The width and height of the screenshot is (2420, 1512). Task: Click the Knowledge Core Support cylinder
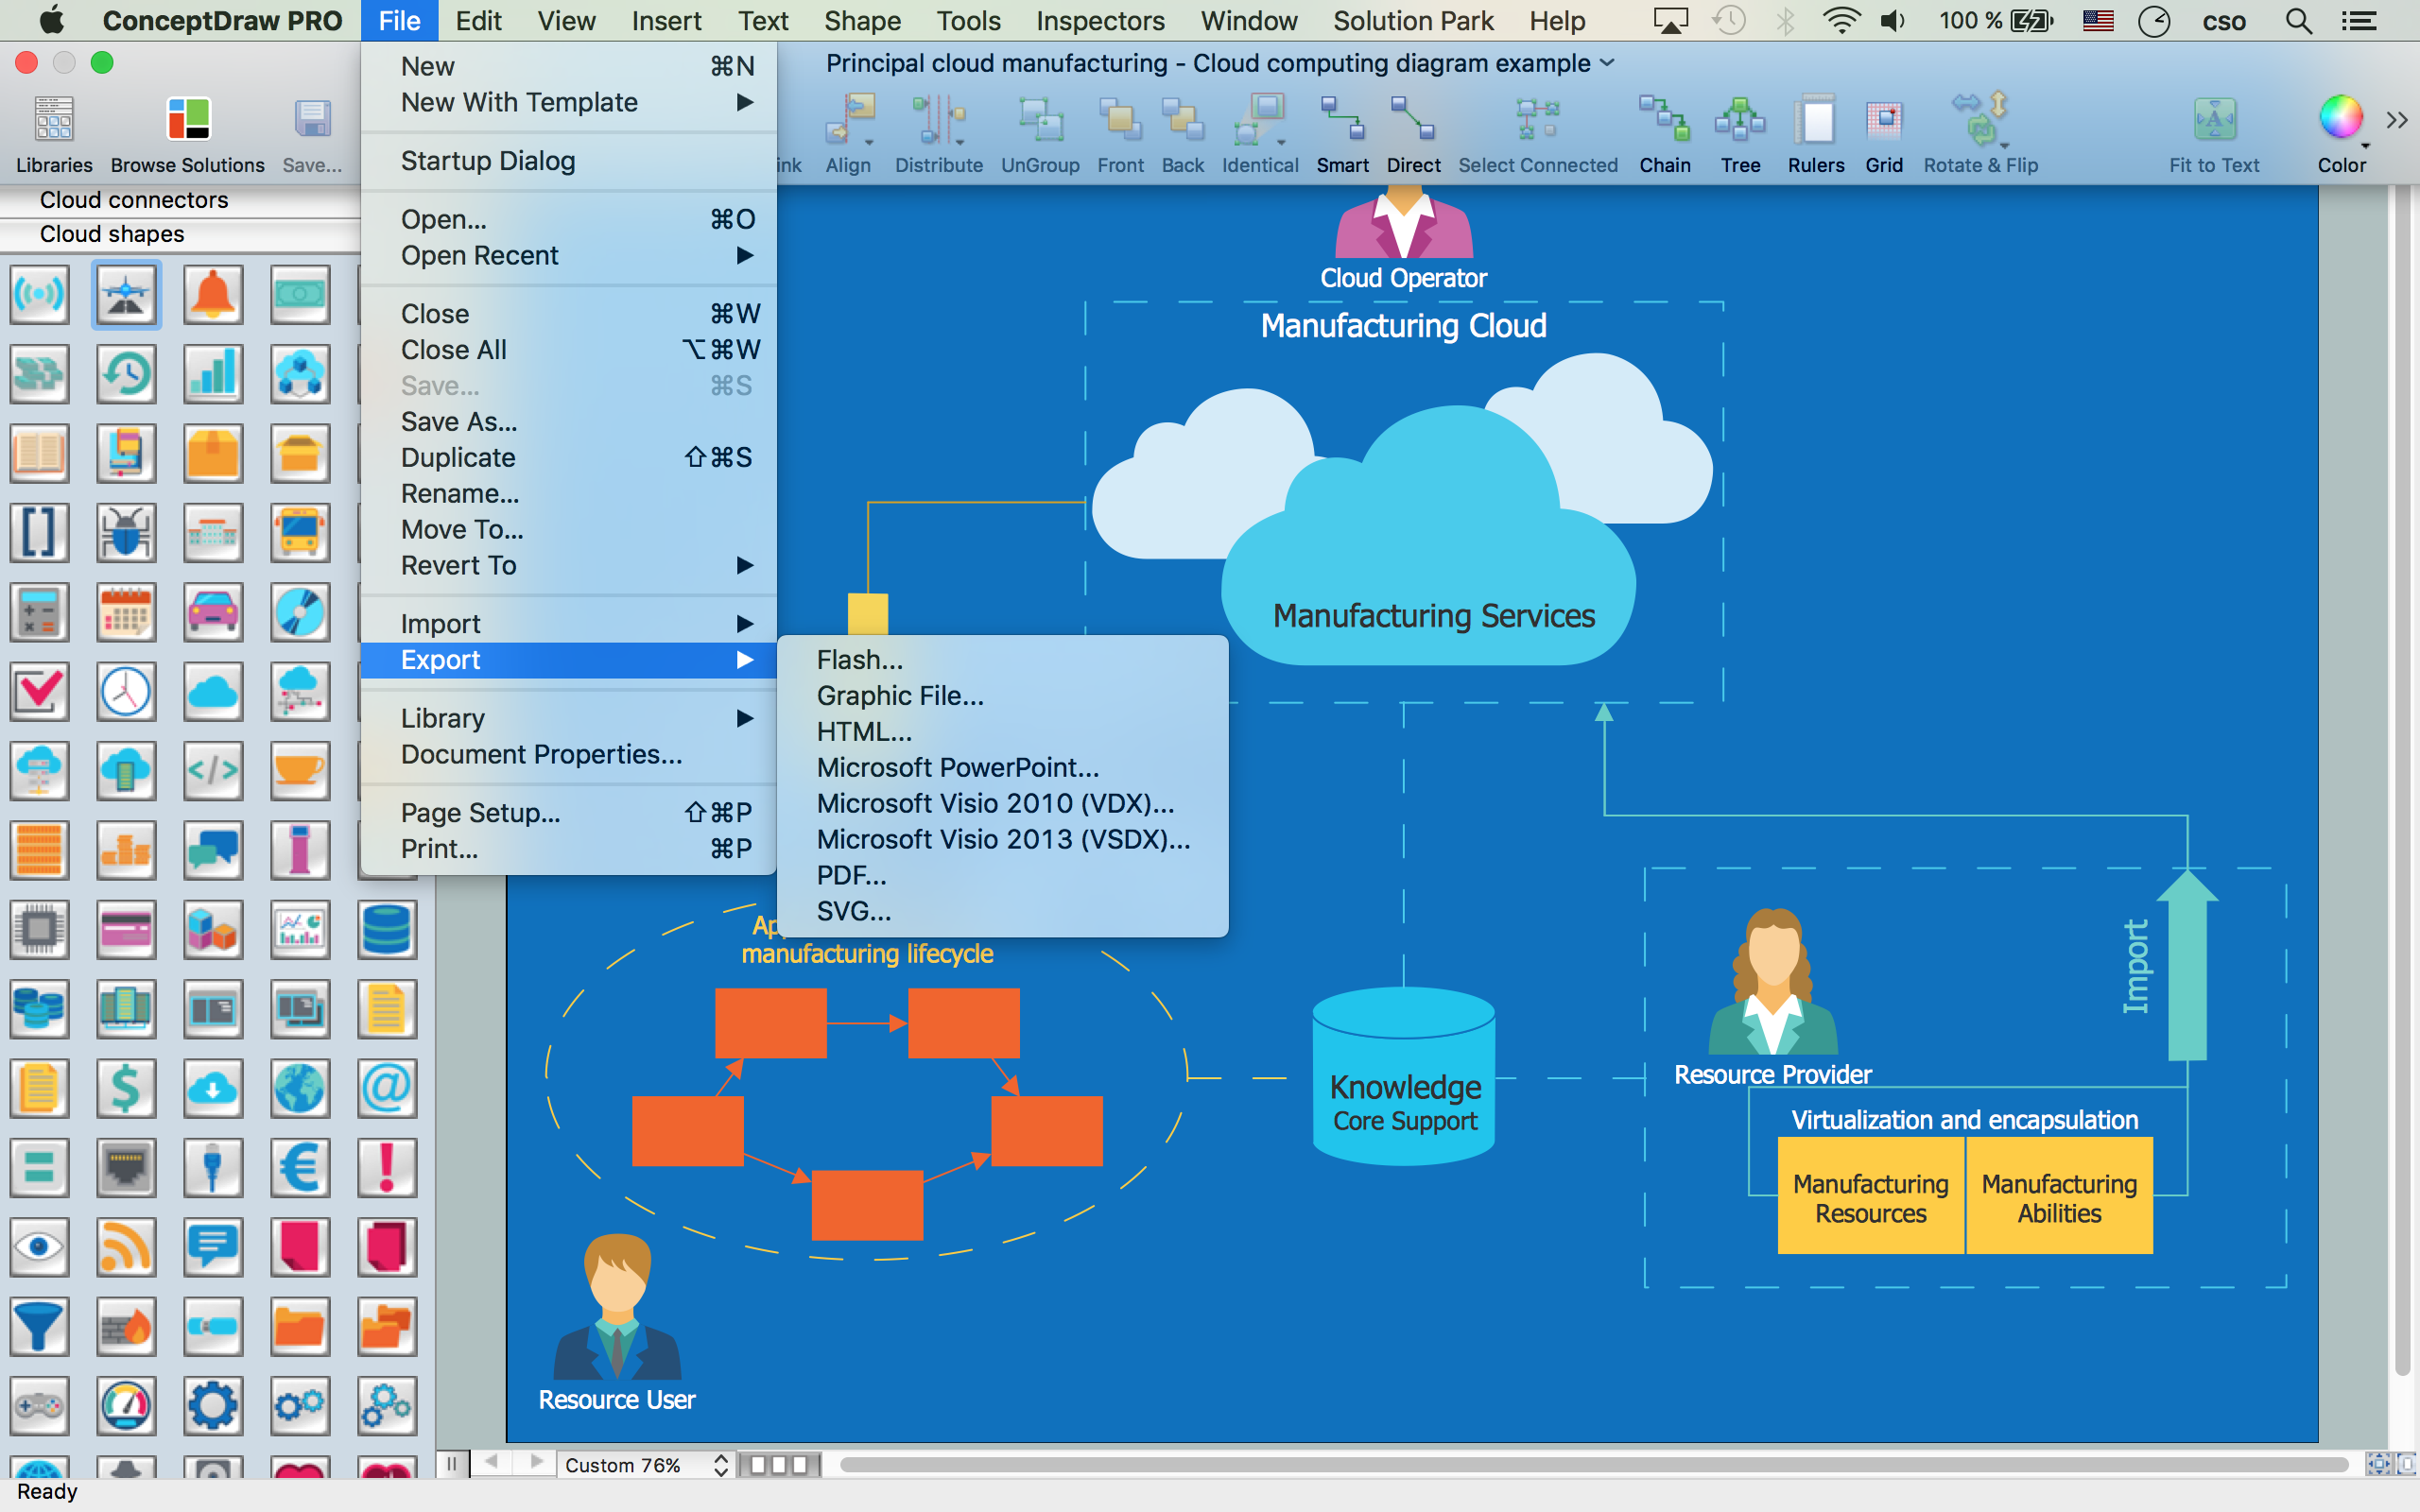[x=1403, y=1076]
